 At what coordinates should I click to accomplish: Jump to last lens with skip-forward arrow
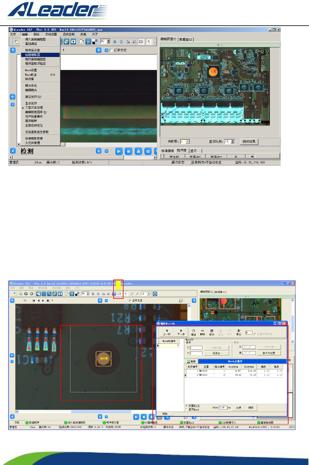48,301
